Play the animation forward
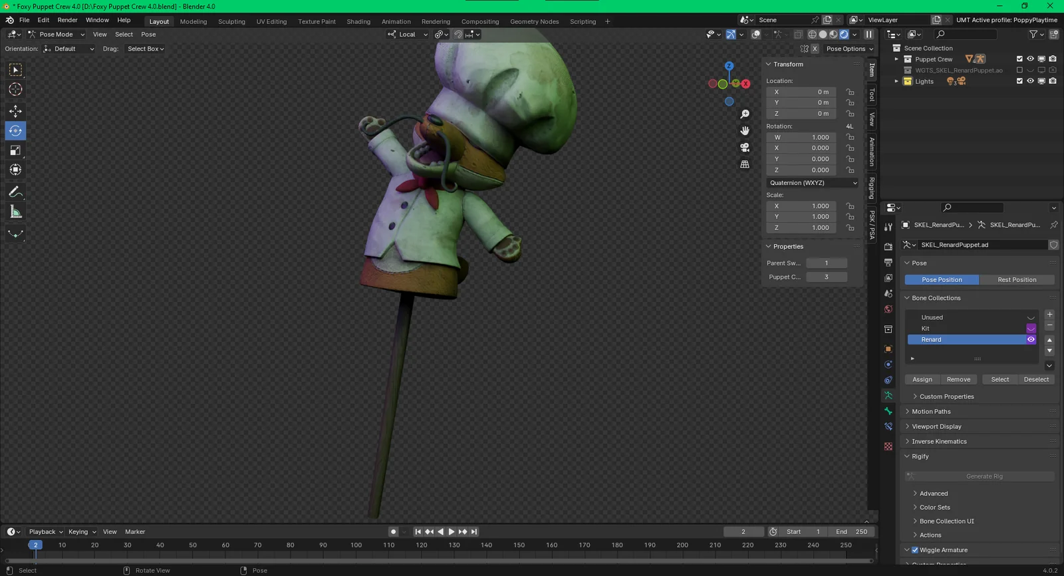This screenshot has height=576, width=1064. 452,531
